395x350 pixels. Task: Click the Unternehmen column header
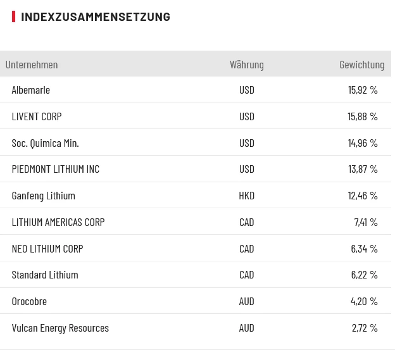(32, 65)
